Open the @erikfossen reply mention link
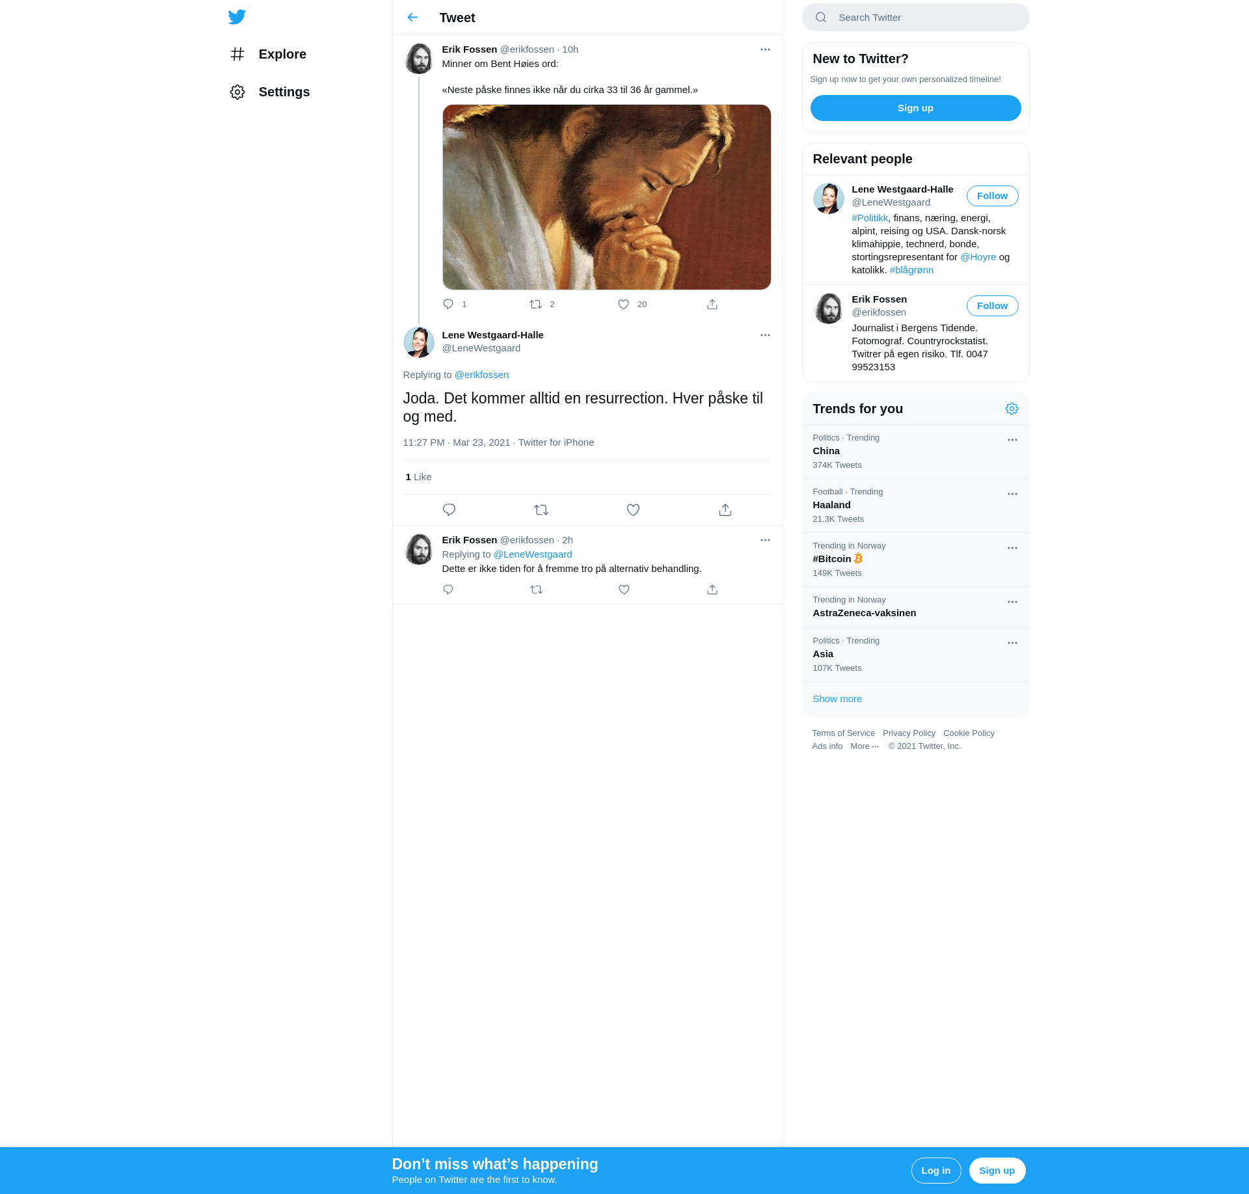This screenshot has width=1249, height=1194. 481,375
